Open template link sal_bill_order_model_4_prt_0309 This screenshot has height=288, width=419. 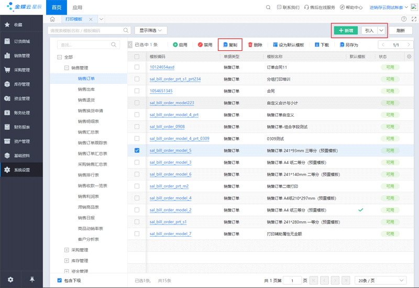pos(179,138)
